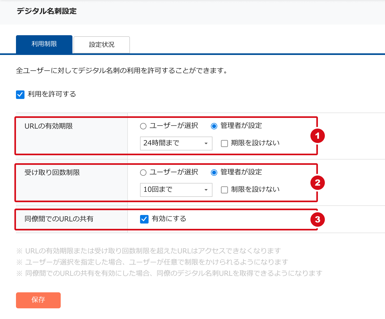
Task: Select 管理者が設定 for 受け取り回数制限
Action: (x=214, y=173)
